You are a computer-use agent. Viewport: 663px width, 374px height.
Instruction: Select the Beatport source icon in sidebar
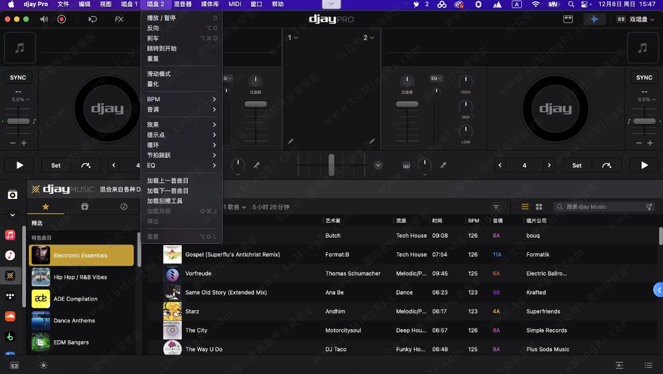(x=11, y=337)
